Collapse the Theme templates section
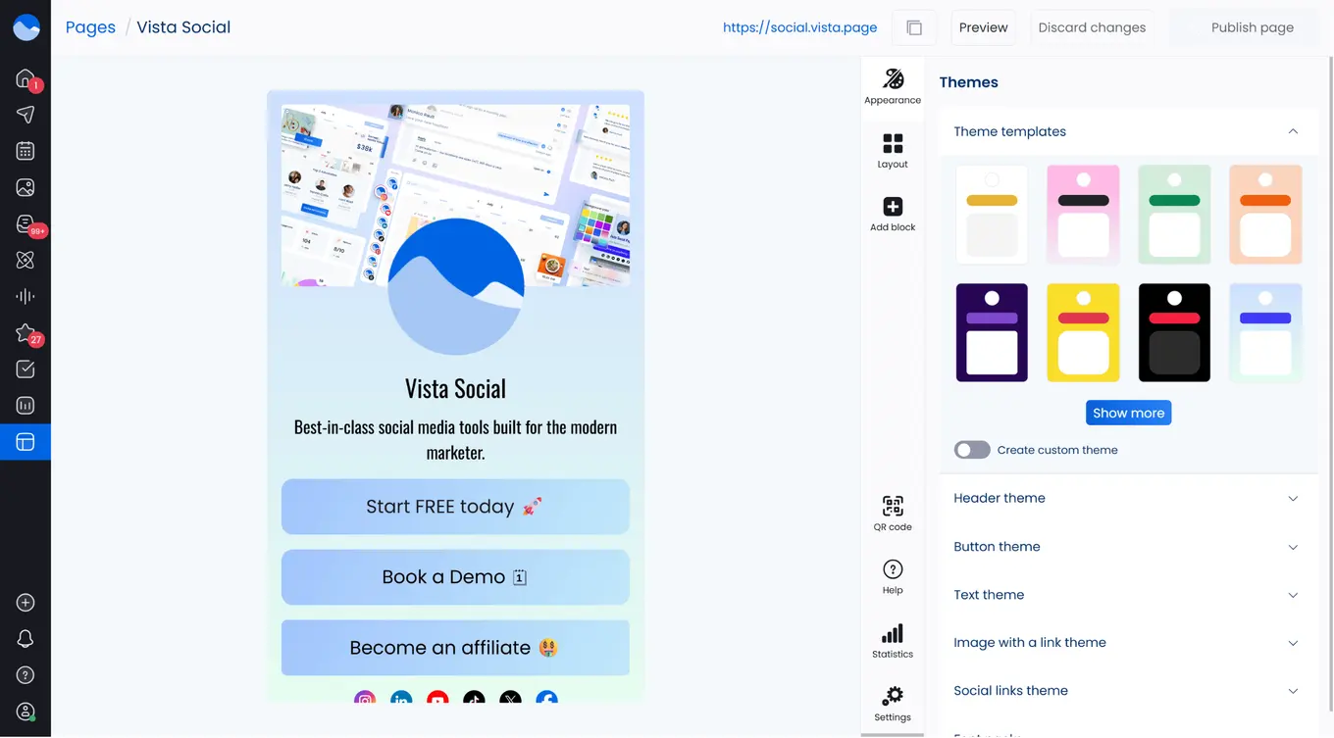Image resolution: width=1334 pixels, height=738 pixels. pyautogui.click(x=1293, y=130)
